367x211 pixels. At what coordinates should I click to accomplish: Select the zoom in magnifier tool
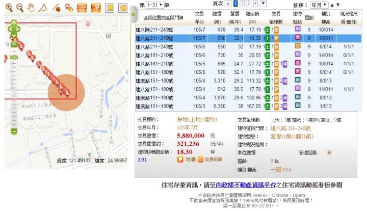tap(9, 7)
